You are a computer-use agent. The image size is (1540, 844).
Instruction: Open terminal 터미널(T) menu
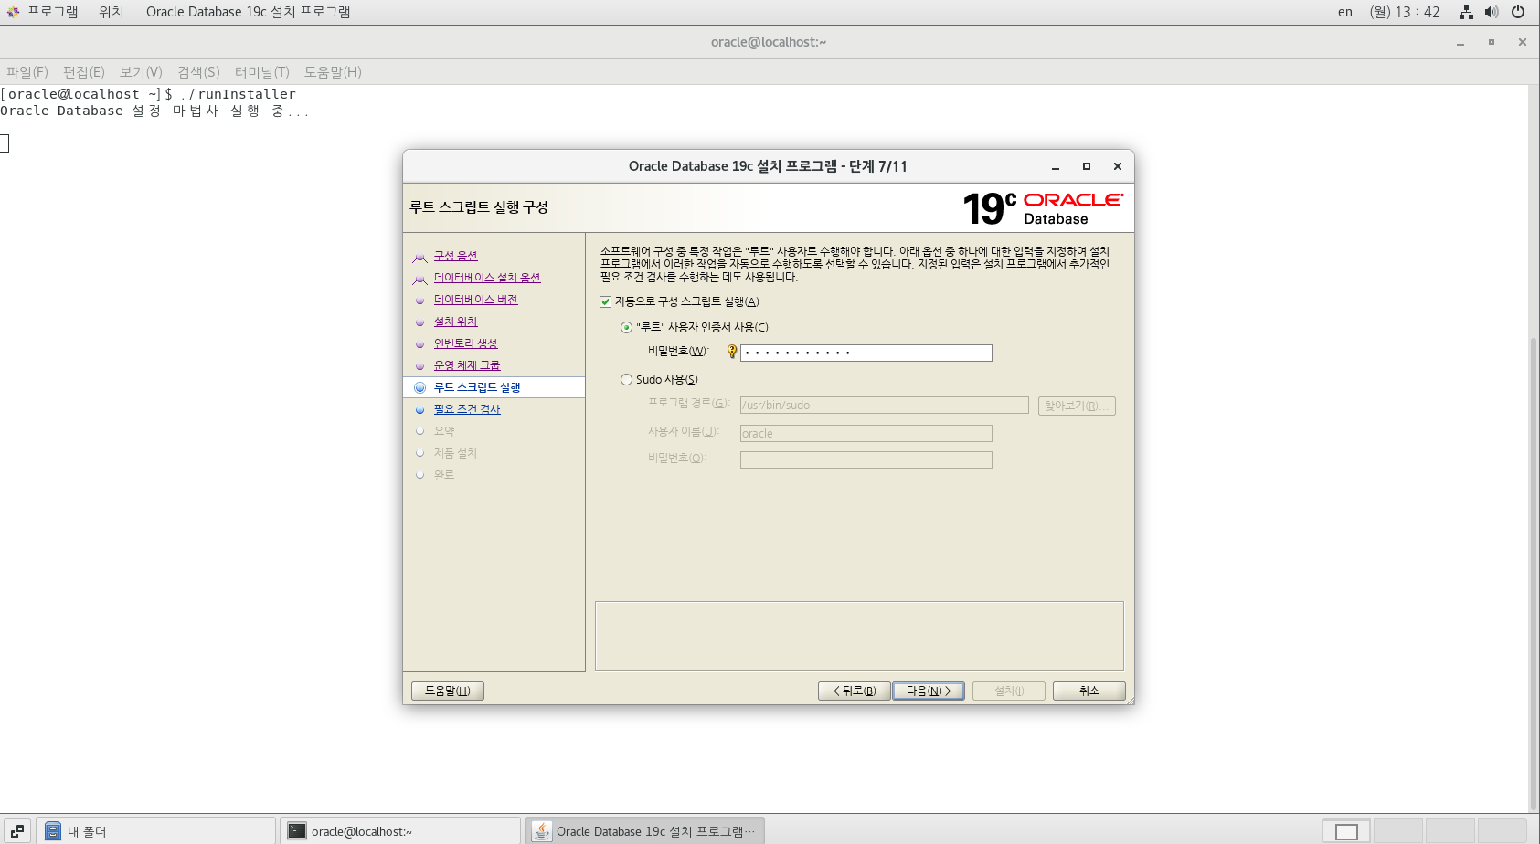(x=261, y=72)
